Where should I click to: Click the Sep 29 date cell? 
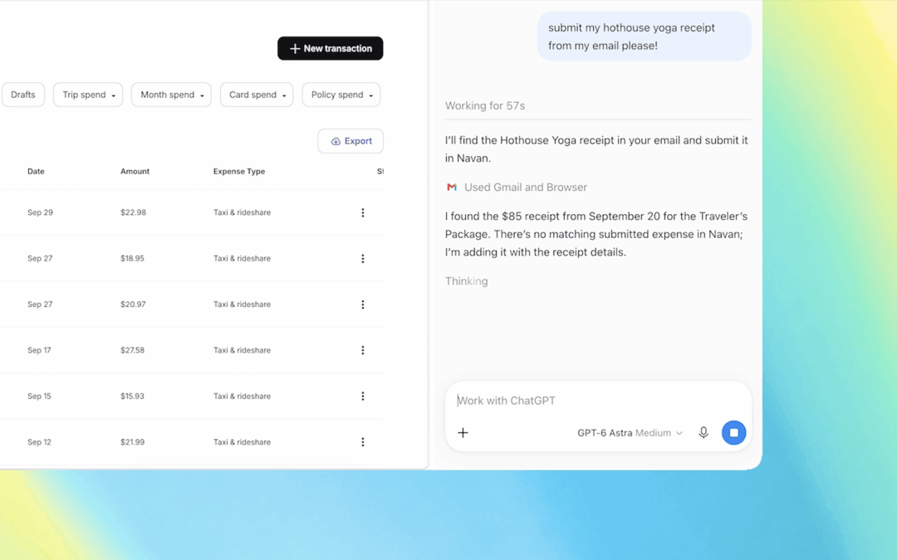pos(40,212)
